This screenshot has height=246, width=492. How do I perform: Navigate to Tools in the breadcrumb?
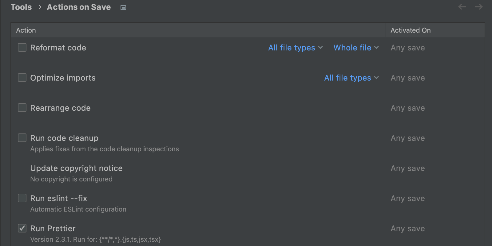click(21, 7)
